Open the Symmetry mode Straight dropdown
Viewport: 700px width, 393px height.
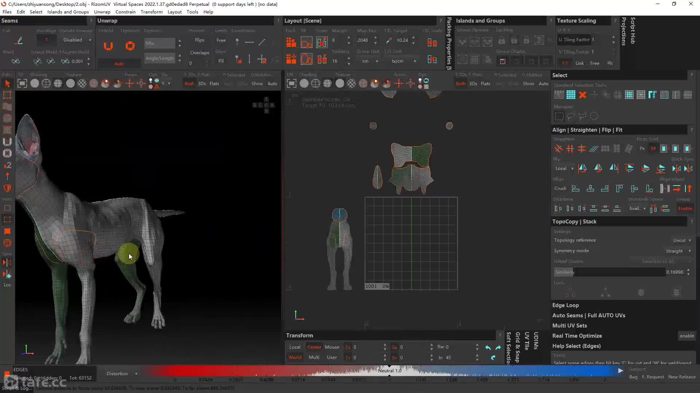point(678,251)
